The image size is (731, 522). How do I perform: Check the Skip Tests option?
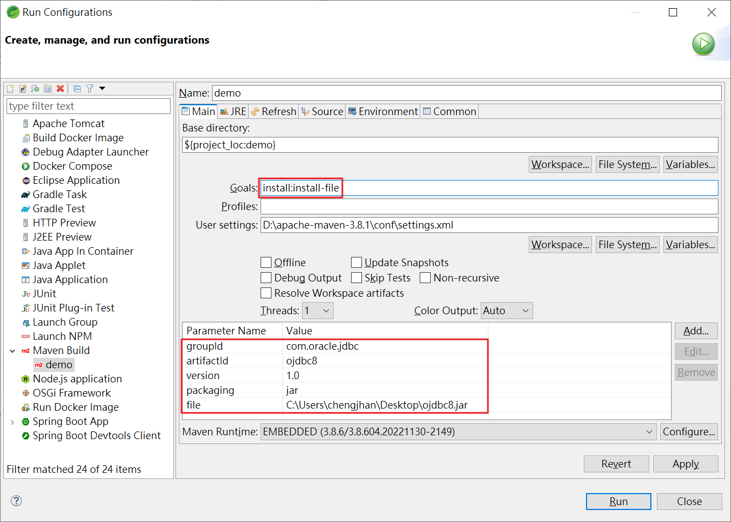point(357,278)
